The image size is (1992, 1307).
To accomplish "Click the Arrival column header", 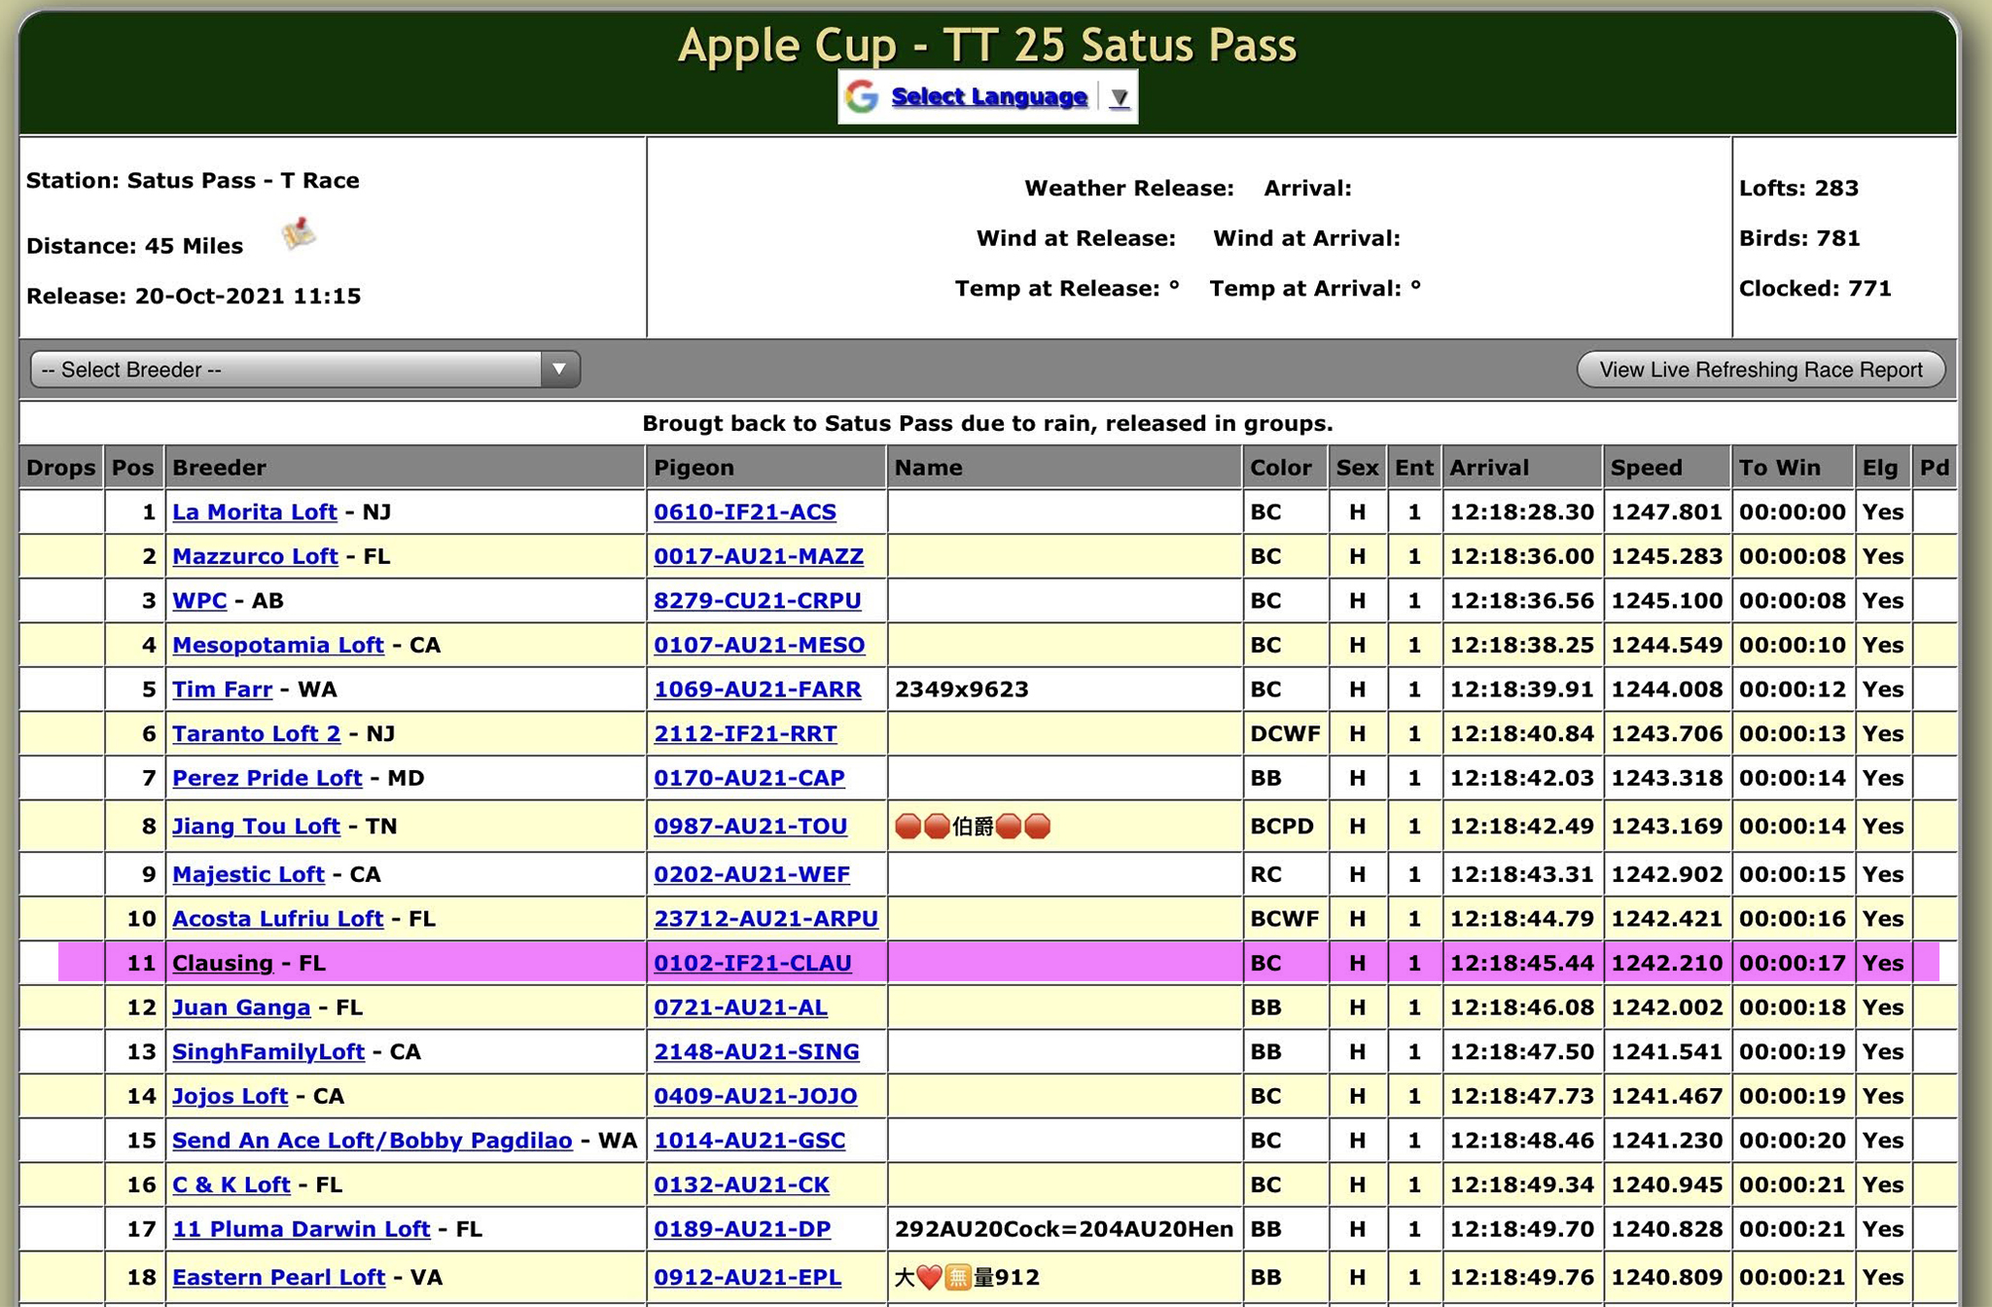I will click(x=1488, y=468).
